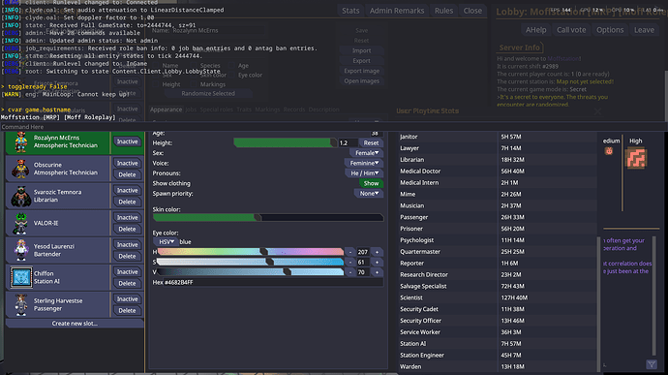
Task: Select the Medical Doctor playtime row
Action: pos(498,172)
